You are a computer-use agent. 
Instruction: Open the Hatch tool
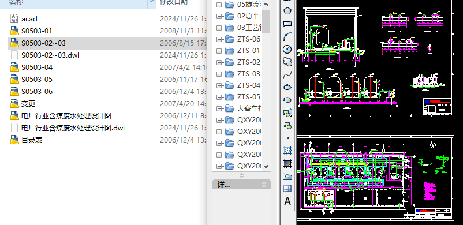coord(287,151)
